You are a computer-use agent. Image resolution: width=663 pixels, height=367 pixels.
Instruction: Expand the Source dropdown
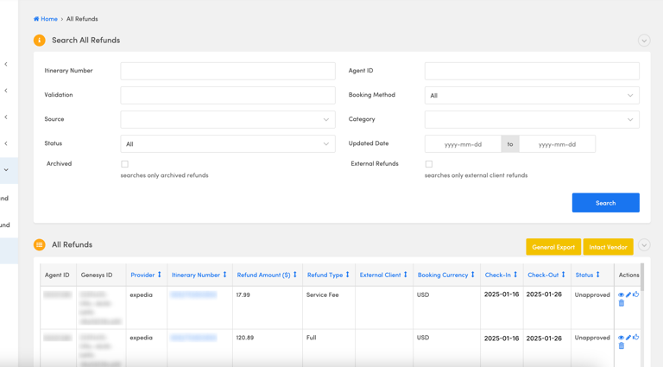tap(228, 120)
